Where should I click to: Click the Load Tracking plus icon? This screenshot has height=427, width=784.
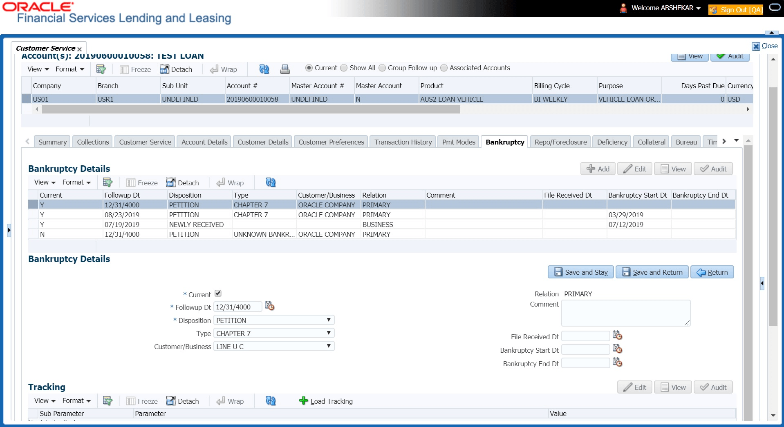coord(303,401)
